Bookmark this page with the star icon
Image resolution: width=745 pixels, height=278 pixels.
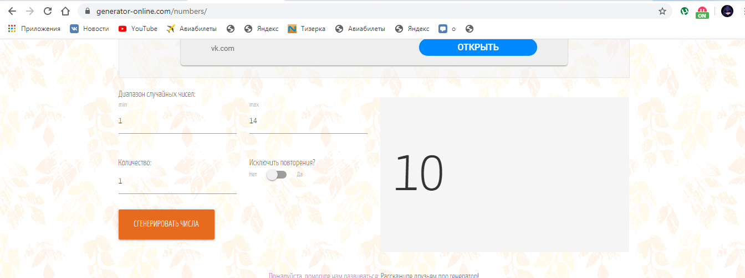pyautogui.click(x=662, y=11)
